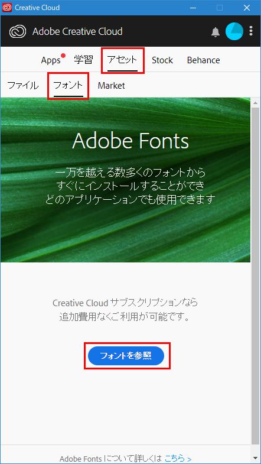Switch to the ファイル sub-tab
This screenshot has width=261, height=464.
tap(23, 86)
